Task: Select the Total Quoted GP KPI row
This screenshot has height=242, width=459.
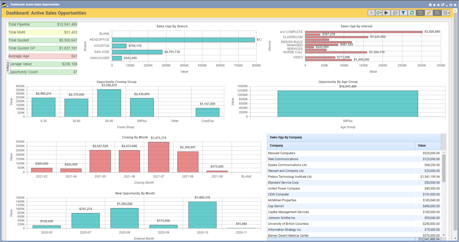Action: point(43,48)
